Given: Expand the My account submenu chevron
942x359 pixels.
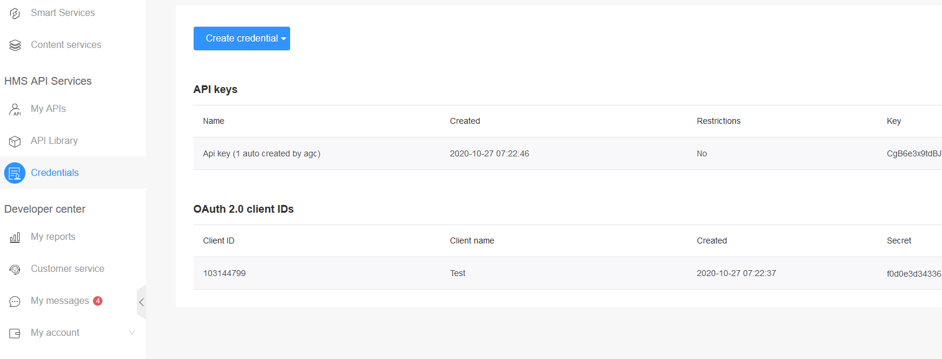Looking at the screenshot, I should tap(132, 332).
